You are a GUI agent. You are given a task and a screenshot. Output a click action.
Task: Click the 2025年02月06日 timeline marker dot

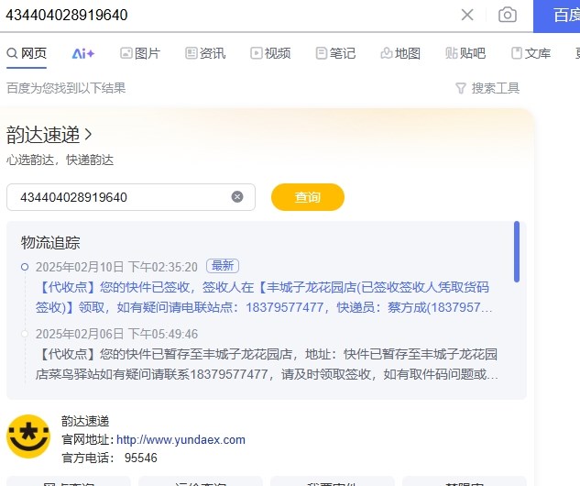pos(25,334)
